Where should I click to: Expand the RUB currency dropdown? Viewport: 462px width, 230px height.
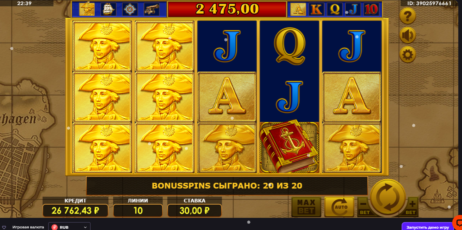[x=69, y=227]
